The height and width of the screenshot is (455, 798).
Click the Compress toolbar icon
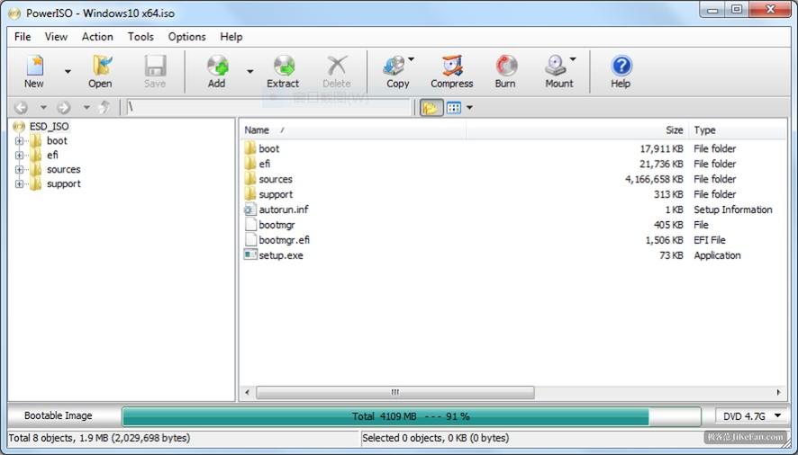[x=452, y=71]
